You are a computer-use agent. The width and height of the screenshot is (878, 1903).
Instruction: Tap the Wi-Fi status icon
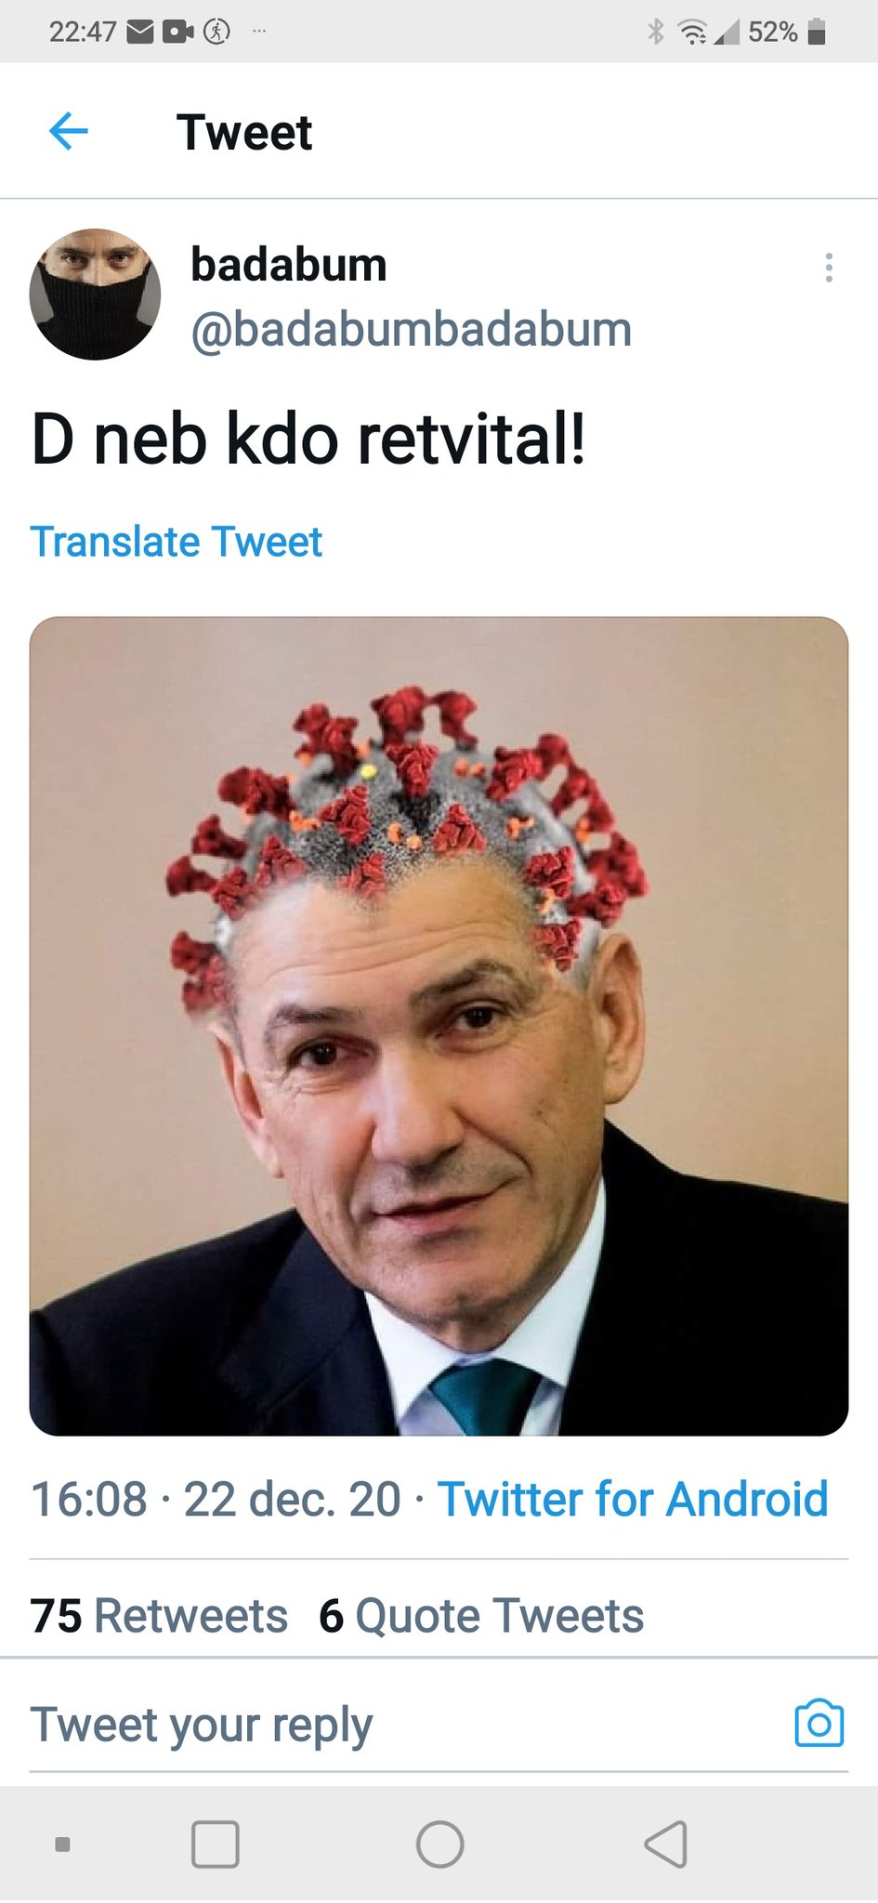tap(693, 33)
